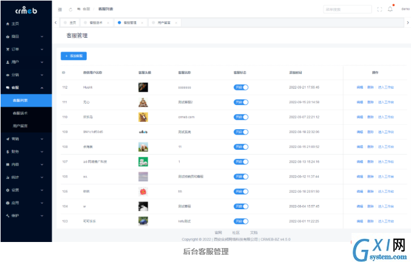Toggle status switch for ID 109 row
Image resolution: width=411 pixels, height=262 pixels.
[x=241, y=132]
